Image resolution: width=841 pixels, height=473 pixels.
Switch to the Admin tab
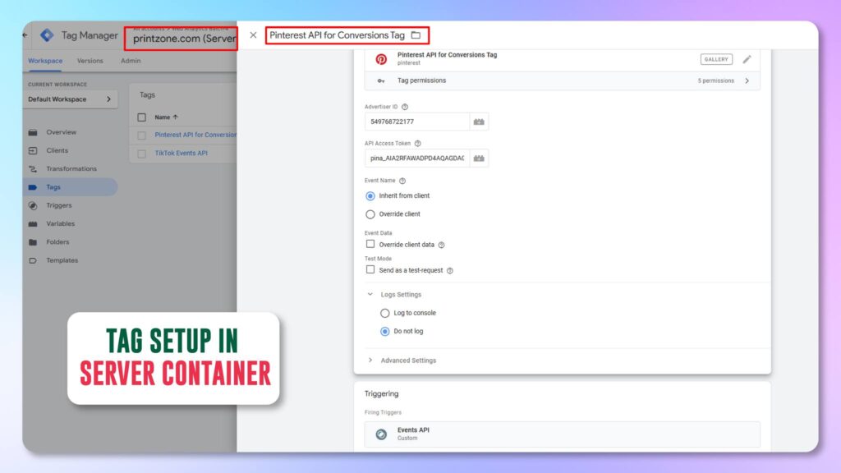tap(131, 61)
